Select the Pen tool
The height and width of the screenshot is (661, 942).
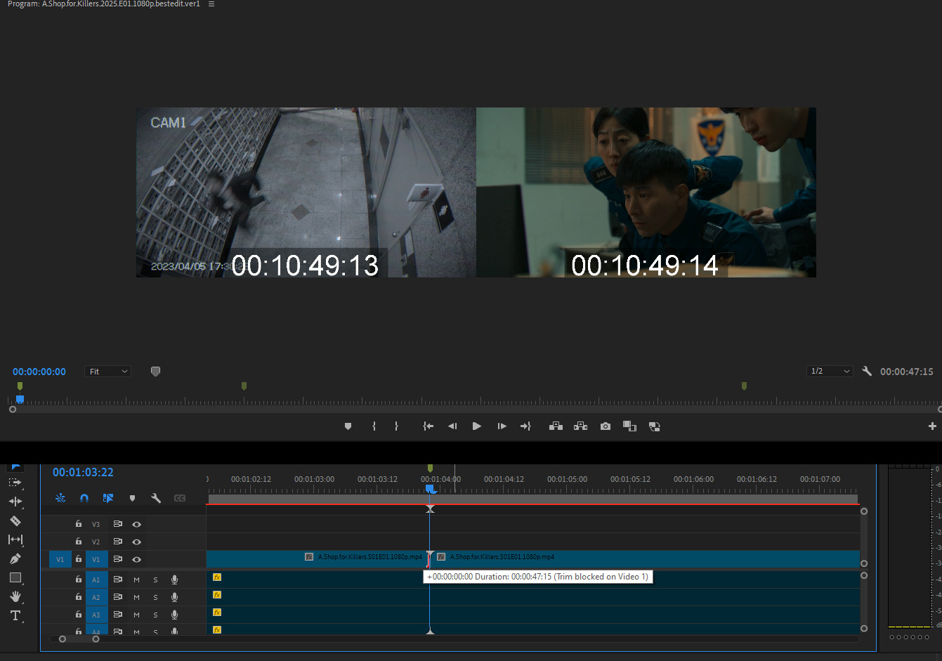[15, 558]
